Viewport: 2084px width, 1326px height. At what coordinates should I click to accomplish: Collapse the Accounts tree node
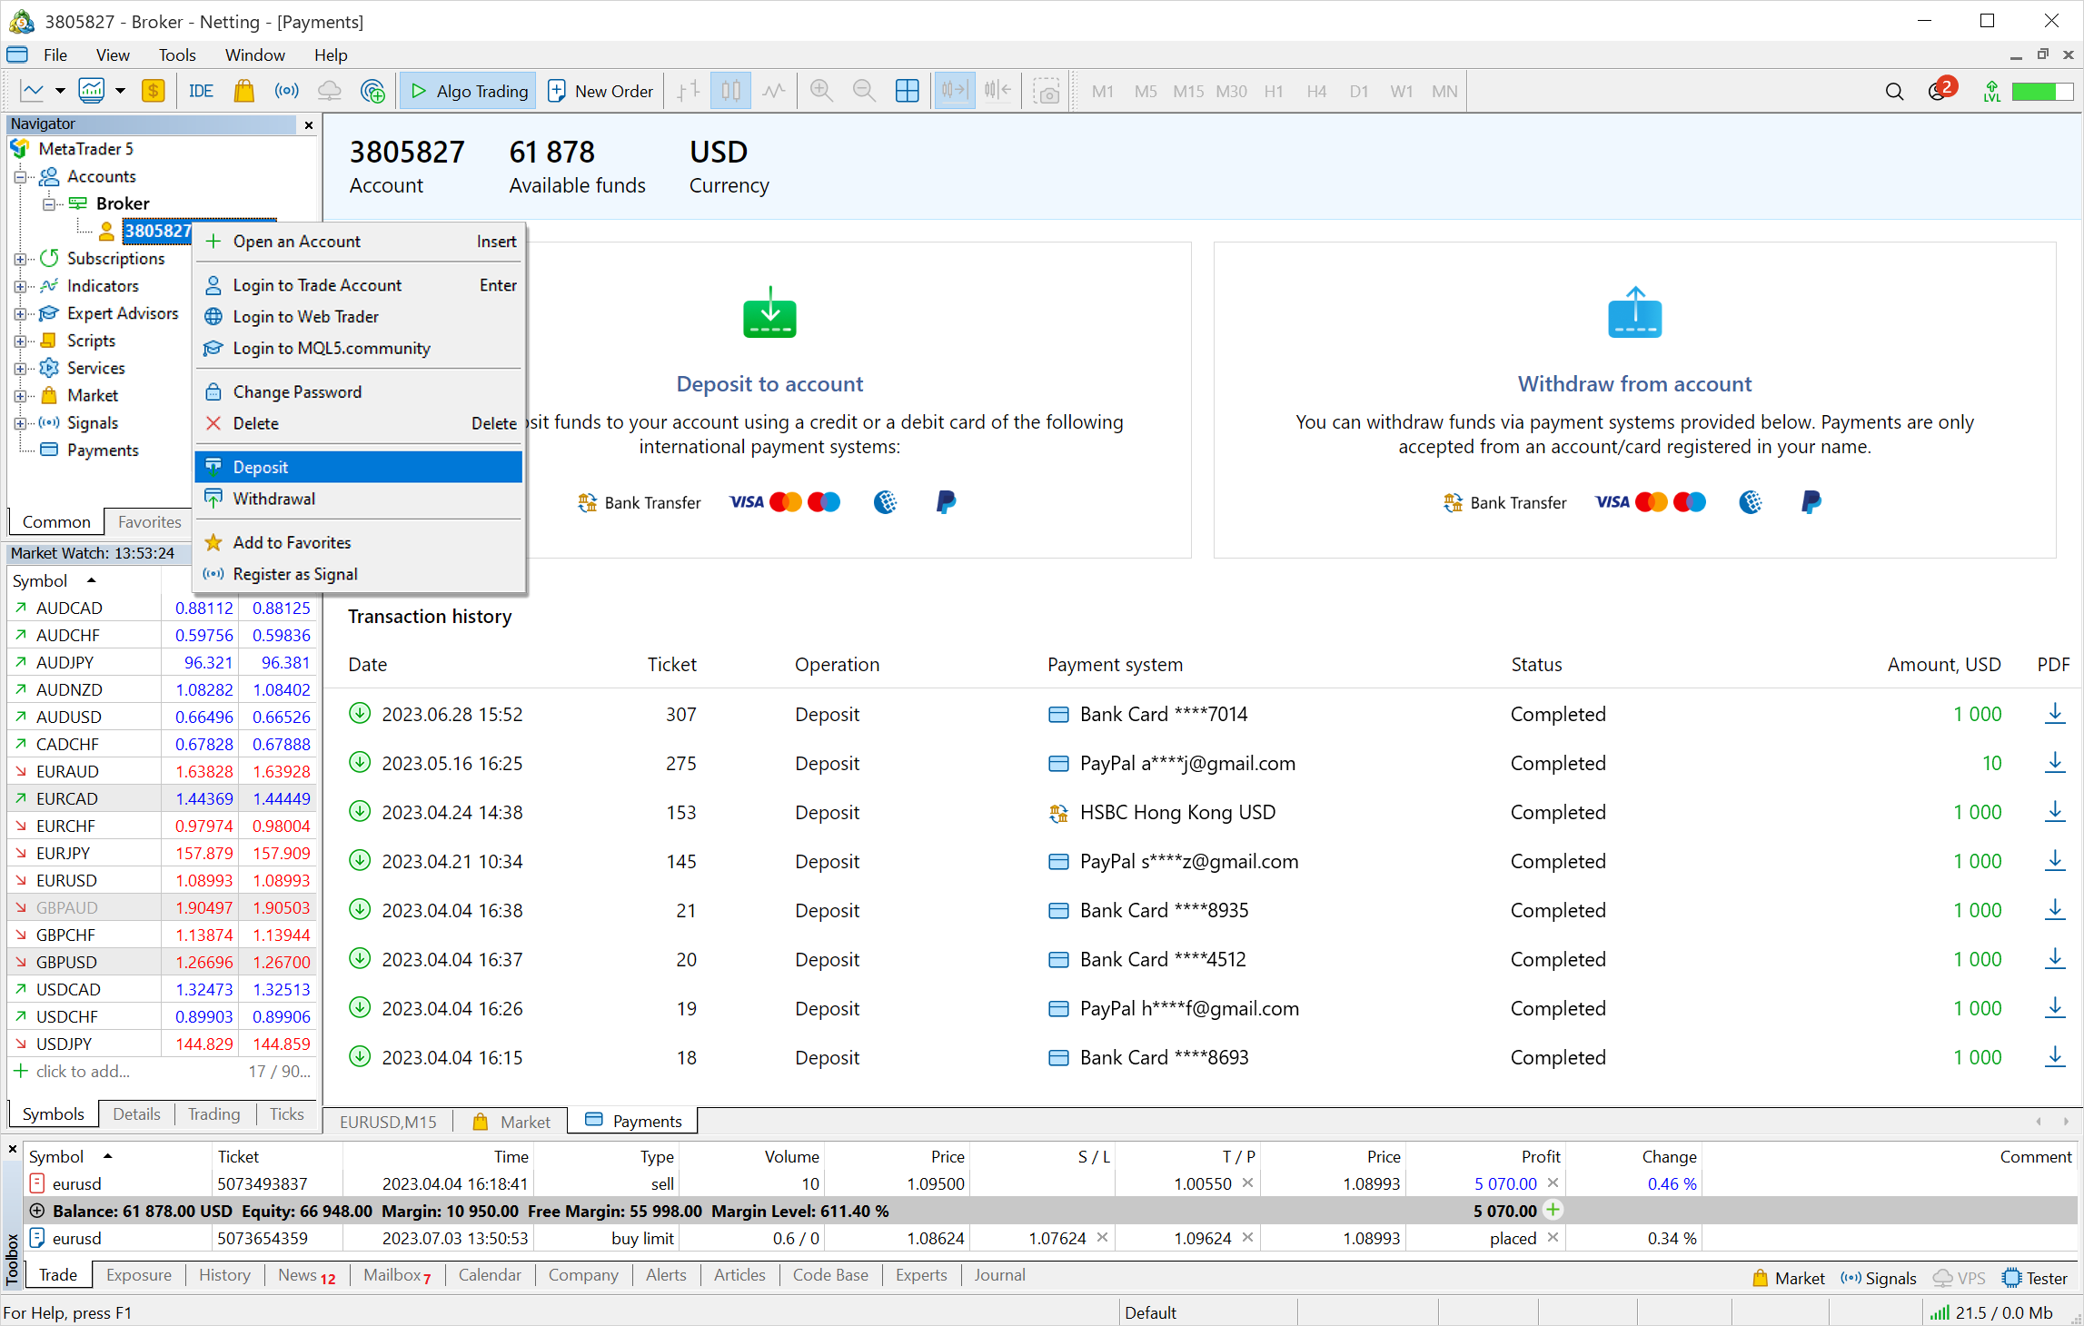click(20, 177)
